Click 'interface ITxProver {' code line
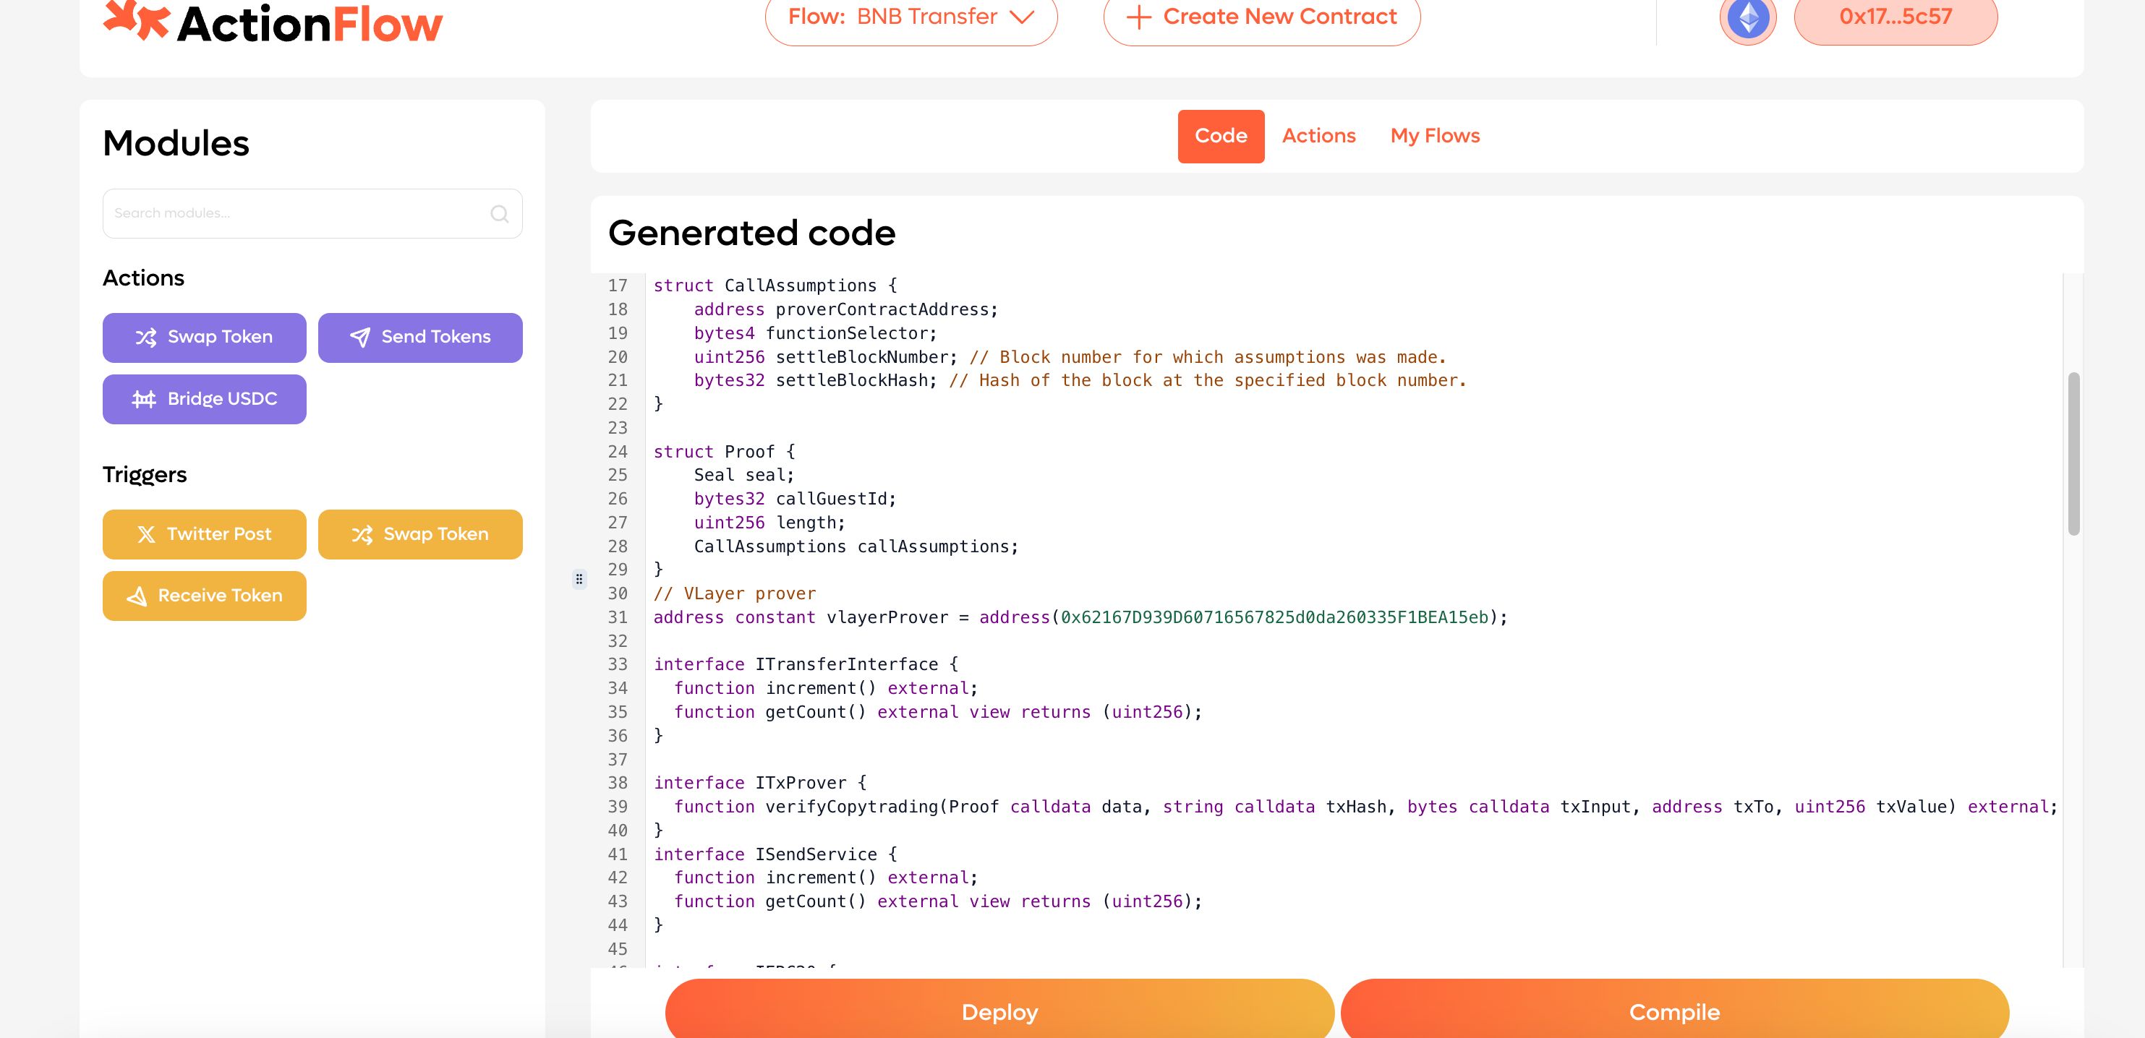 759,784
